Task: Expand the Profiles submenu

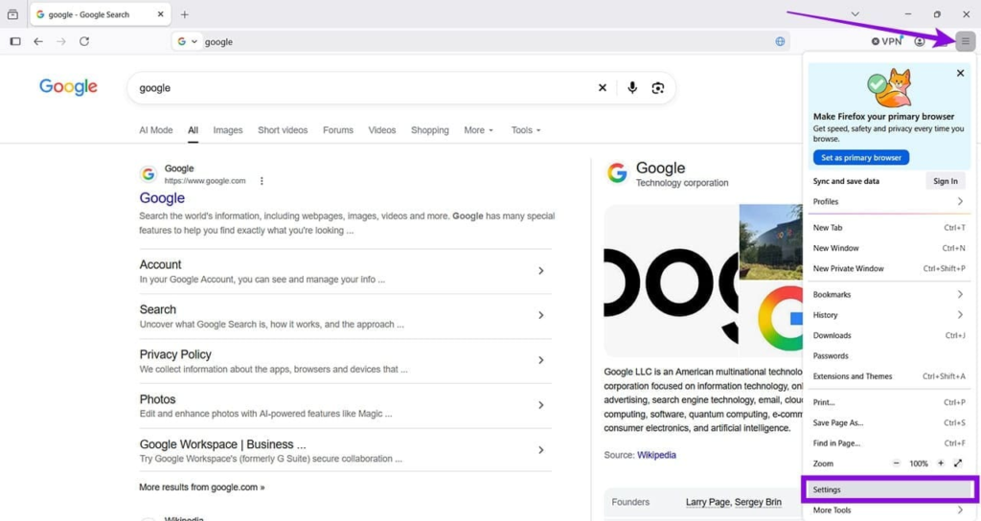Action: [888, 201]
